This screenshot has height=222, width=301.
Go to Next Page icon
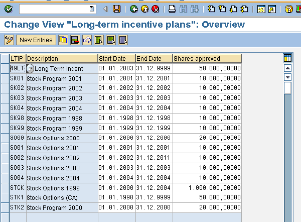point(233,9)
